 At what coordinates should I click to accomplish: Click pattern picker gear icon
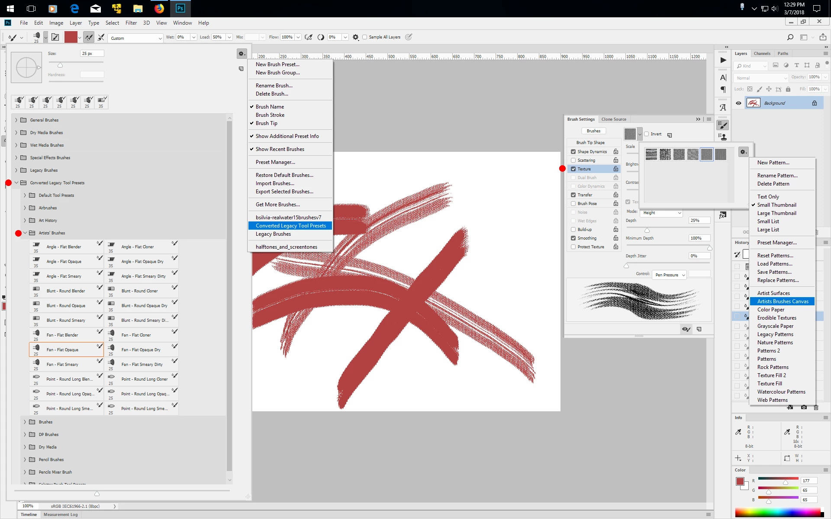click(743, 152)
